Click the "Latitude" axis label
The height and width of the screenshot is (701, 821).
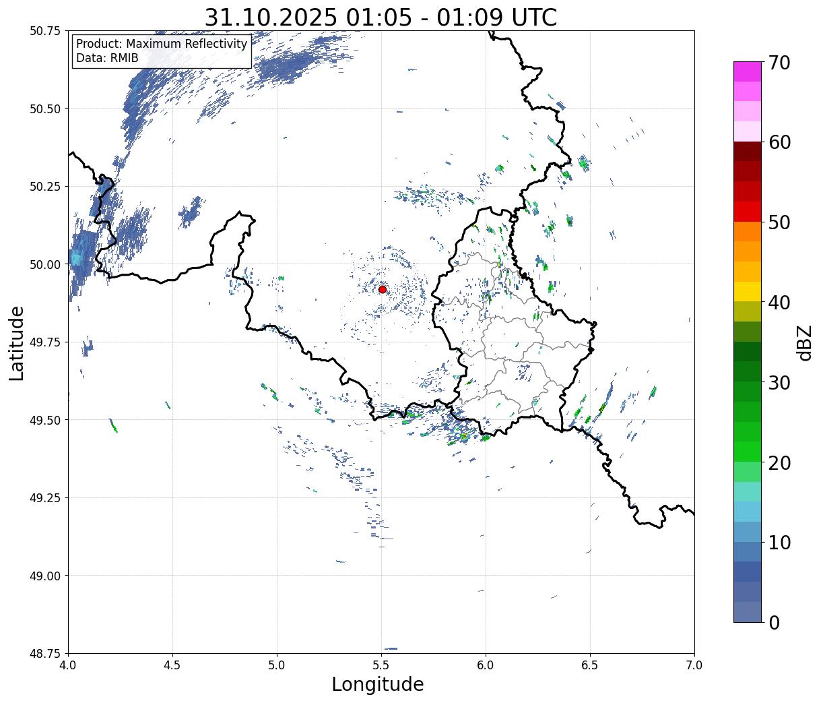[x=16, y=342]
